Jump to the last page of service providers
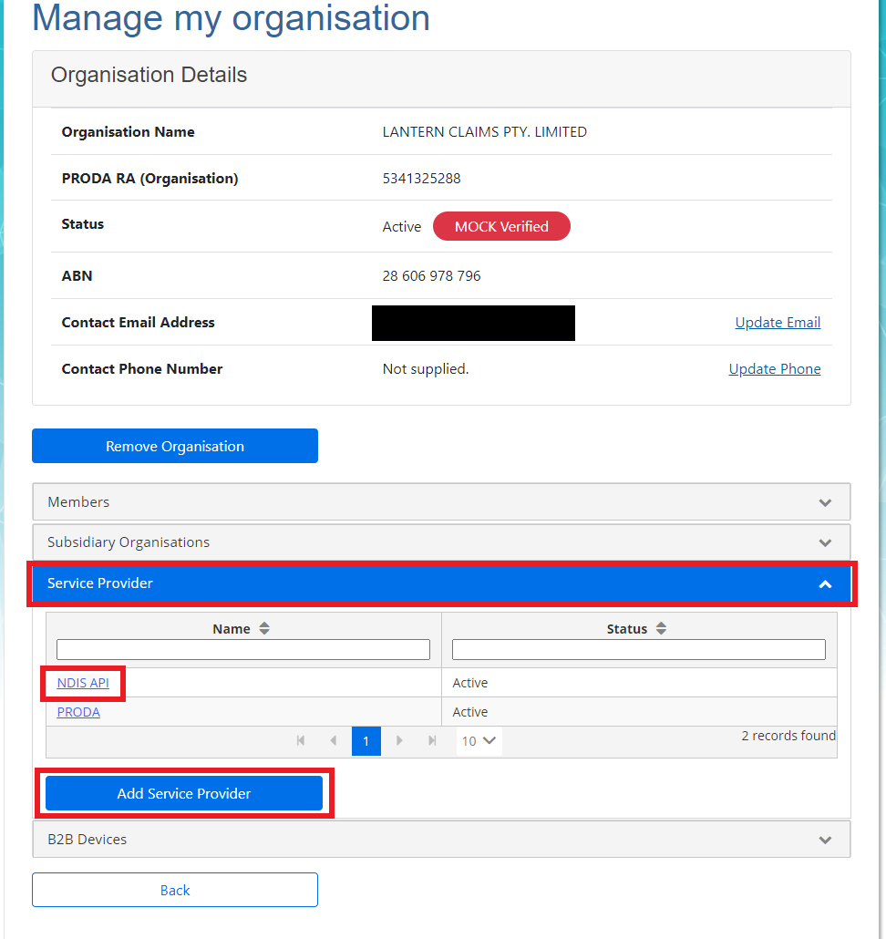Screen dimensions: 886x939 click(x=432, y=740)
